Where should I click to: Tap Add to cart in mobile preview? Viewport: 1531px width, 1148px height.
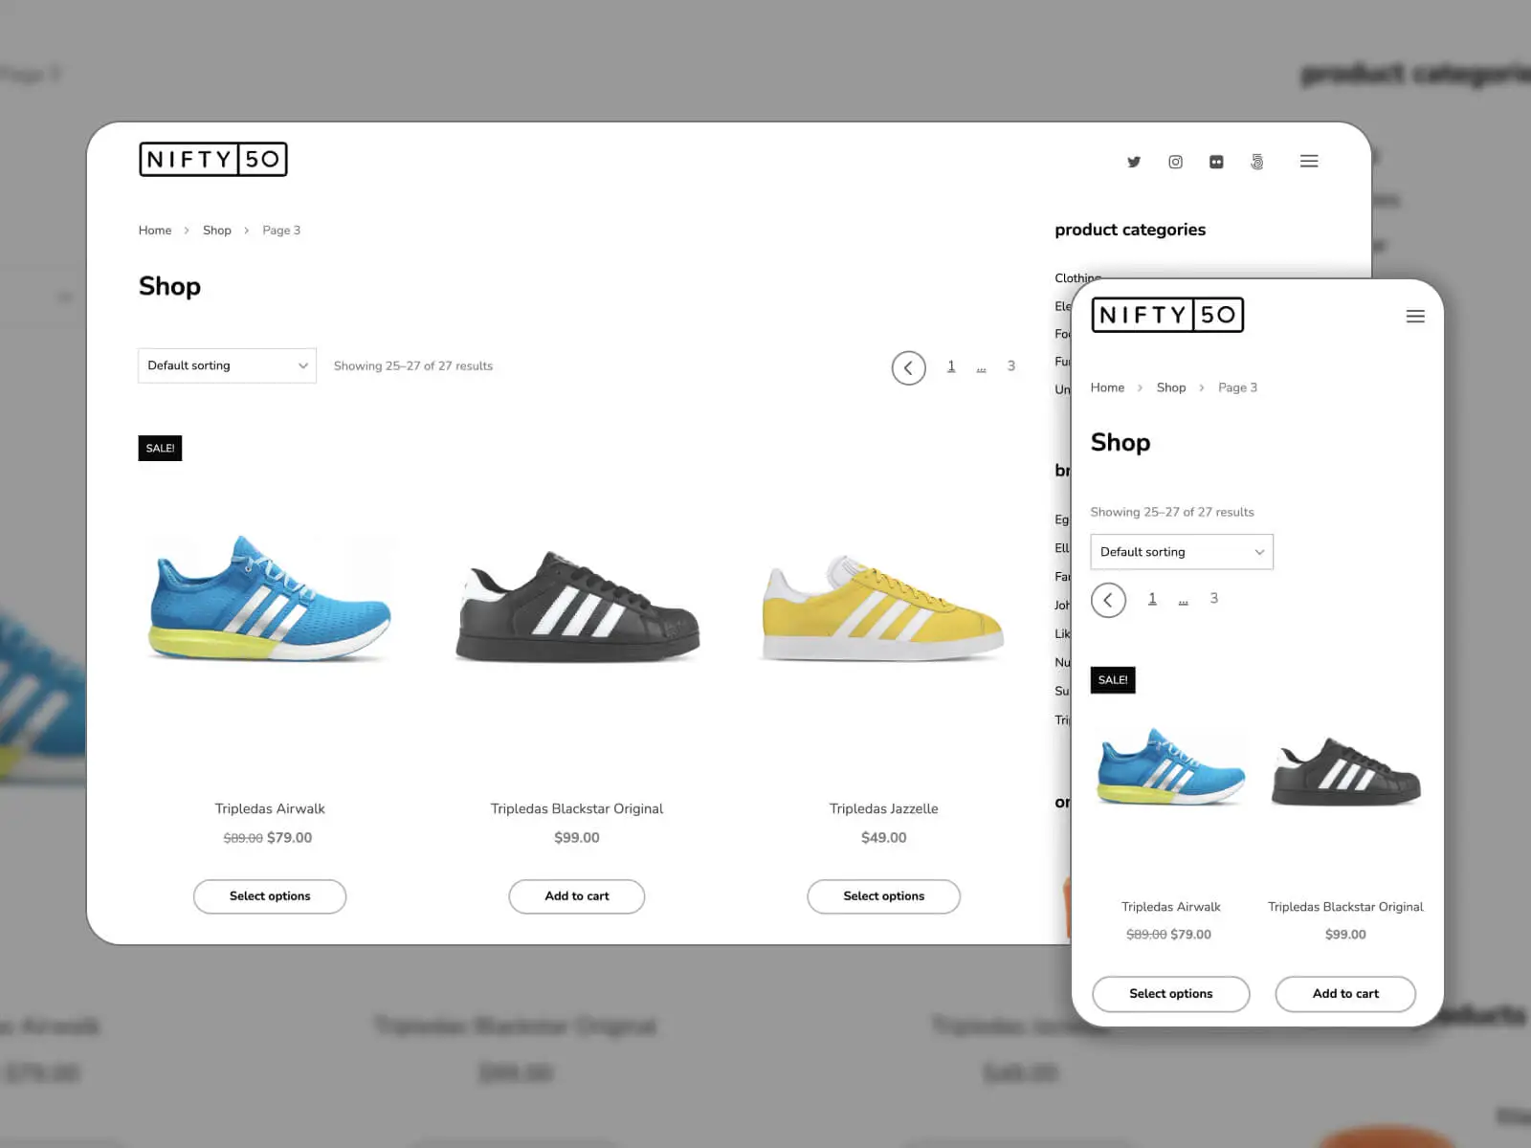coord(1344,994)
